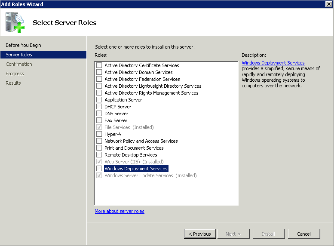
Task: Check Active Directory Federation Services checkbox
Action: 99,79
